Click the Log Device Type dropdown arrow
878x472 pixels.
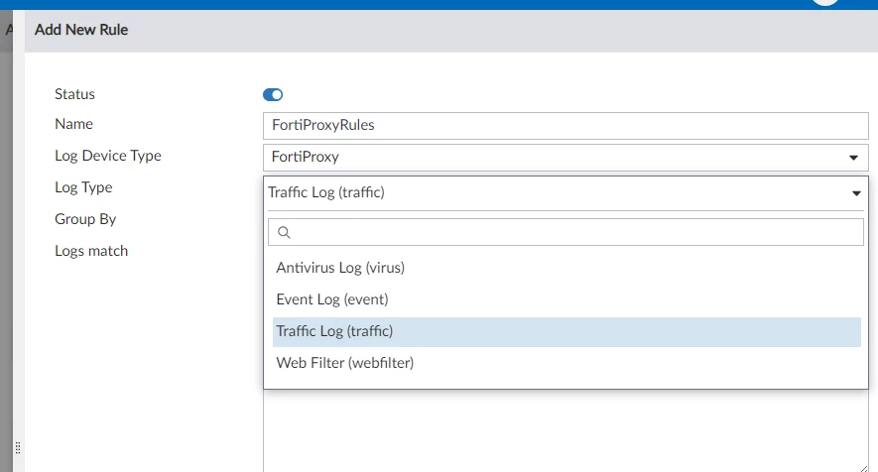[x=853, y=158]
